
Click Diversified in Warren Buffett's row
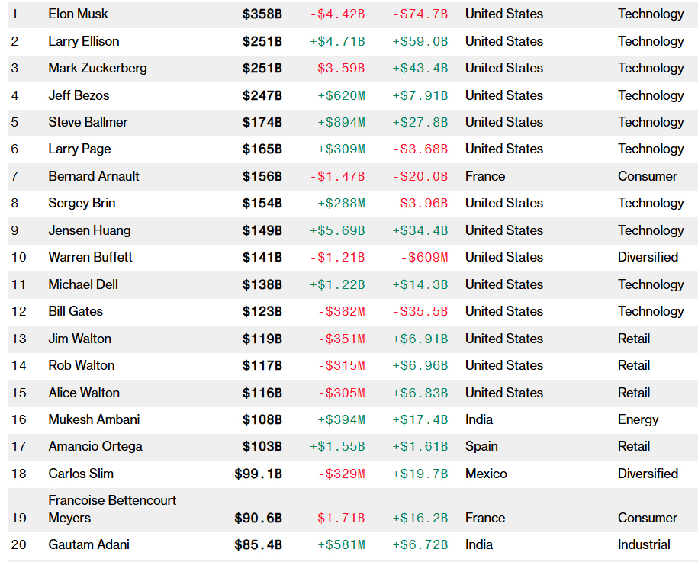(x=648, y=257)
